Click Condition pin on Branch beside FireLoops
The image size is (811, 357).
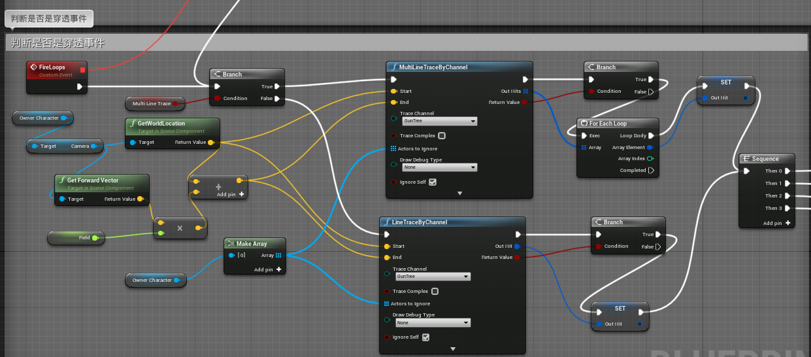[x=217, y=99]
